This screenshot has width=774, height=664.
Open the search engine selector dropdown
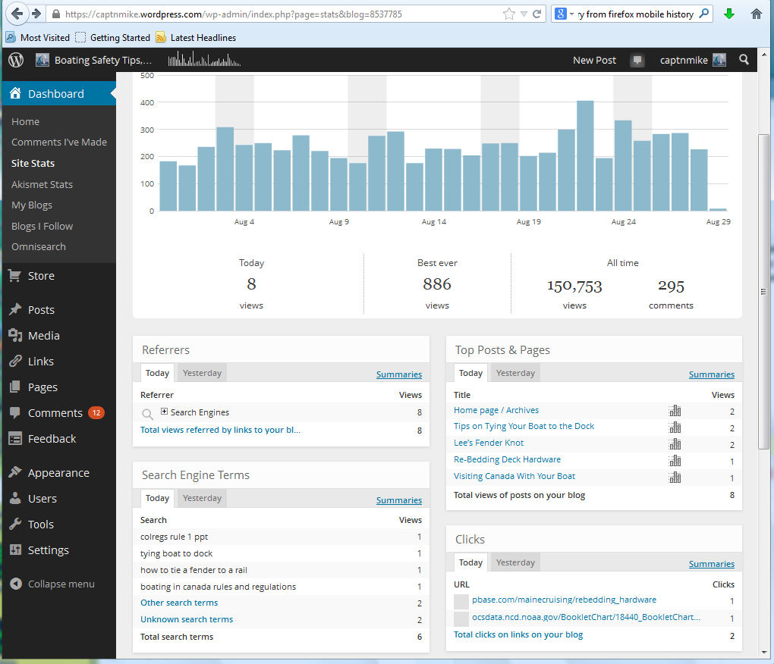[x=564, y=14]
